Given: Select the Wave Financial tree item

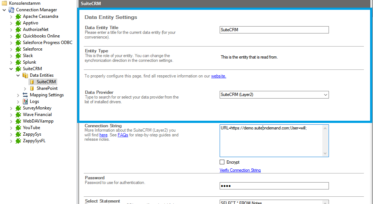Looking at the screenshot, I should click(37, 115).
